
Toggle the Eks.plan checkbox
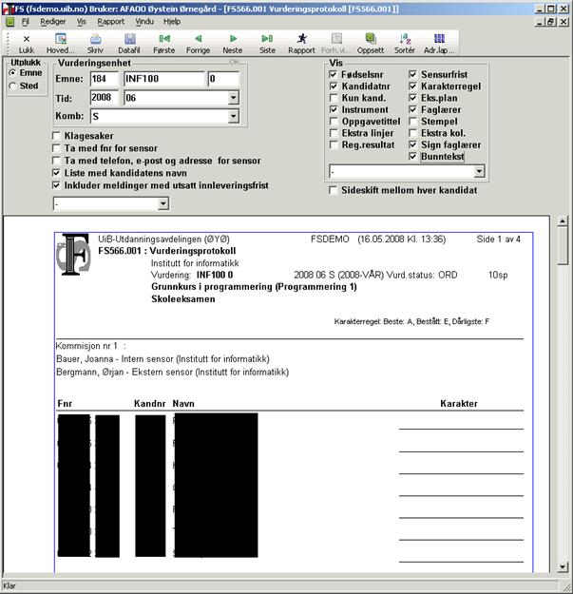pyautogui.click(x=412, y=98)
